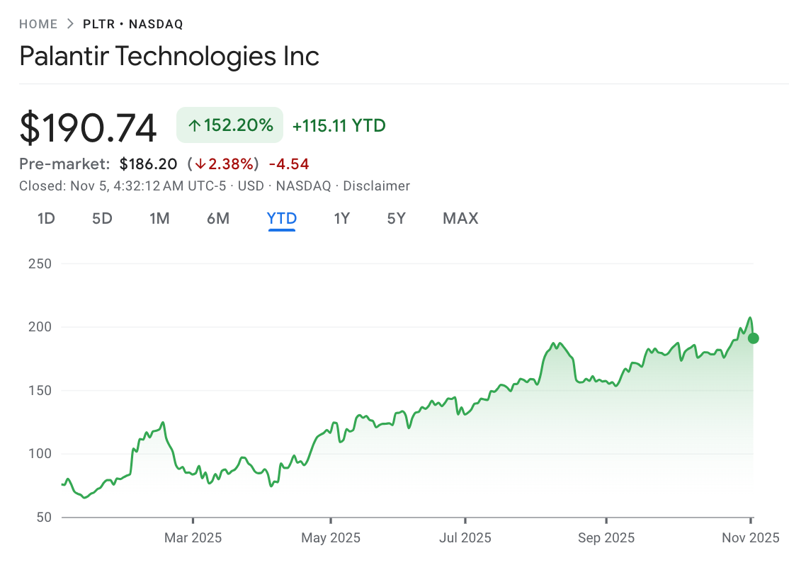This screenshot has height=565, width=789.
Task: View the 1Y price history
Action: [341, 219]
